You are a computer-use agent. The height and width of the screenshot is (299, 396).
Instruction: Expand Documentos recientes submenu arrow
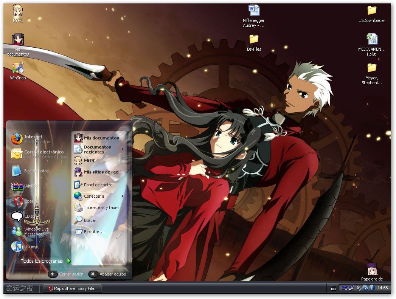tap(123, 149)
